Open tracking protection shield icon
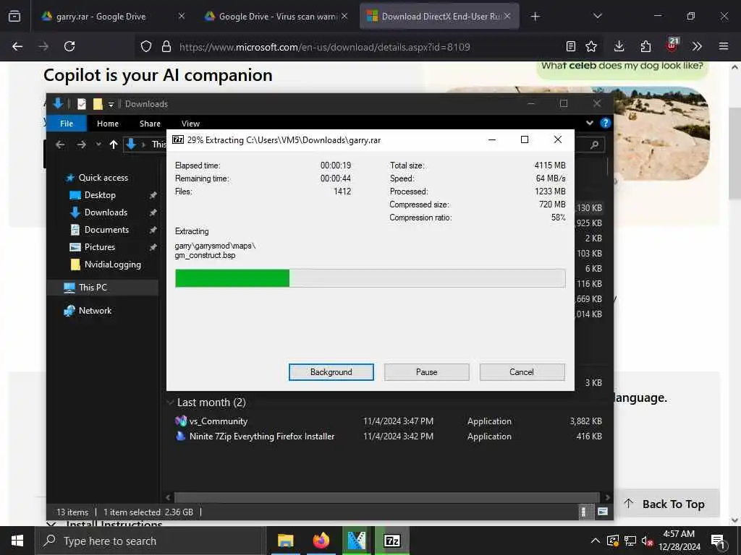 146,46
